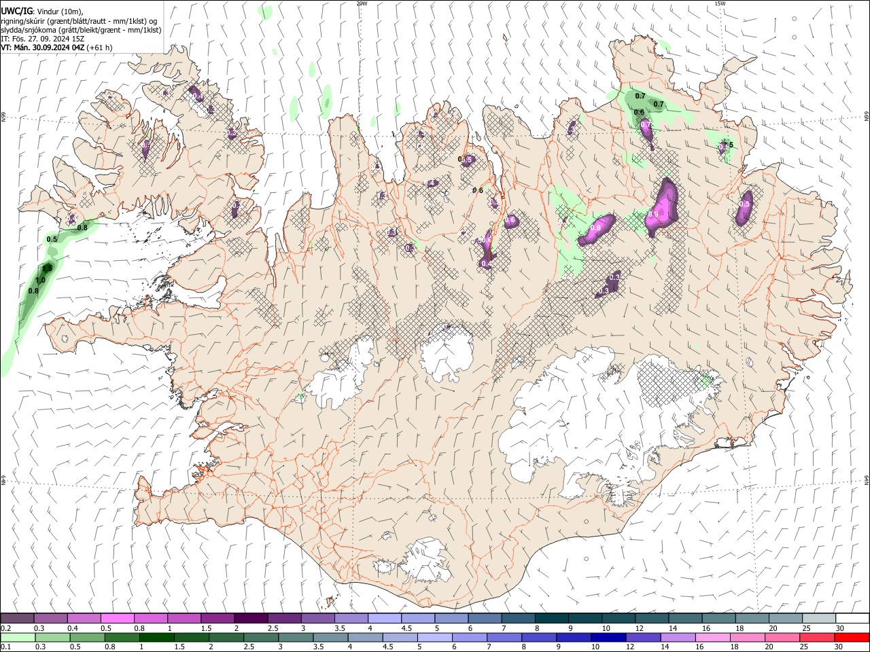Image resolution: width=870 pixels, height=652 pixels.
Task: Select pale grey swatch between 25 and 30, top scale
Action: (x=819, y=618)
